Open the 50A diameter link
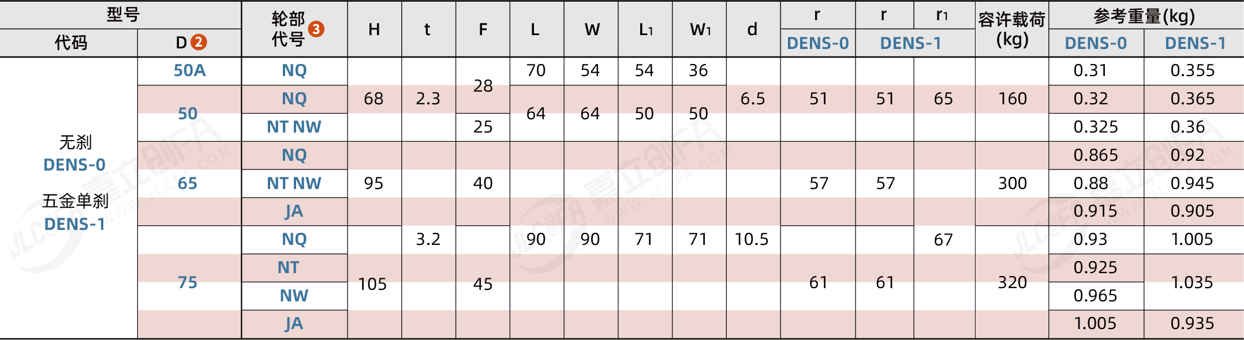1244x340 pixels. [x=189, y=70]
